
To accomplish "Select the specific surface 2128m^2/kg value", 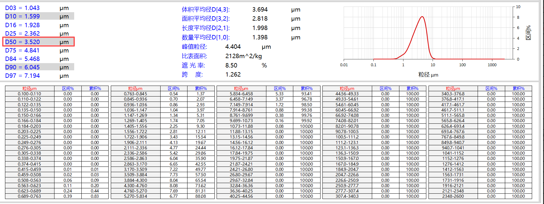I will click(244, 56).
